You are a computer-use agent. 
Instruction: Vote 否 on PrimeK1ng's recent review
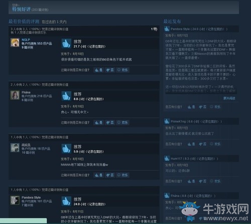202,144
